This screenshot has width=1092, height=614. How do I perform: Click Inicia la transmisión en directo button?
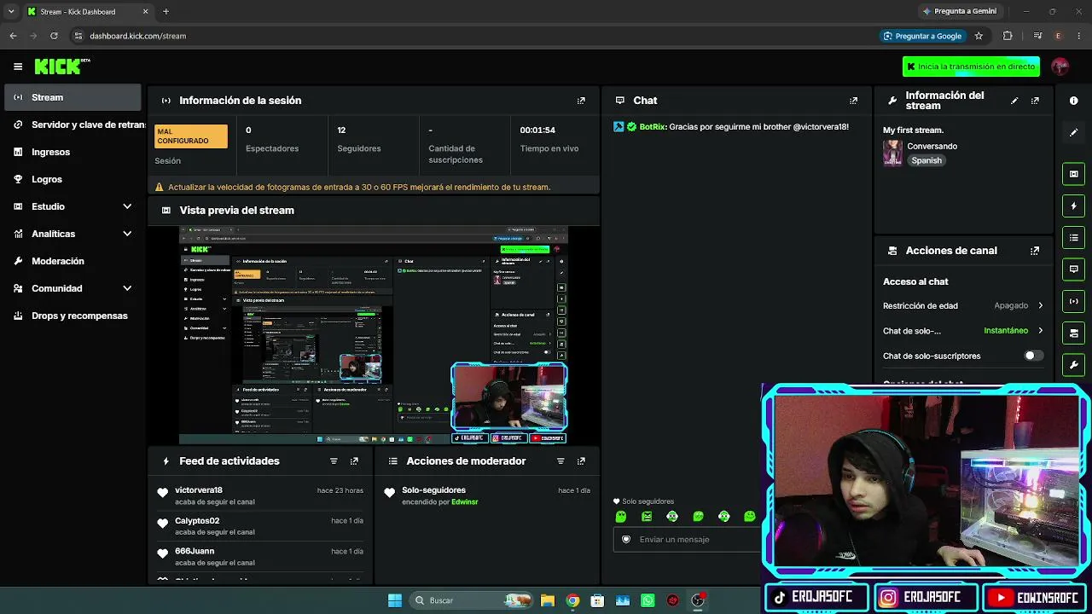click(971, 67)
